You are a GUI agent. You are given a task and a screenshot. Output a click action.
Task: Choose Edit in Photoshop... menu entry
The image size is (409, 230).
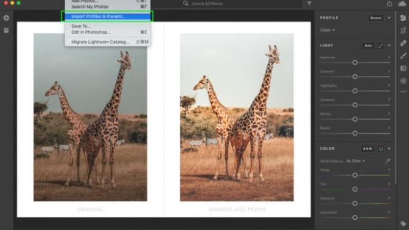(108, 32)
